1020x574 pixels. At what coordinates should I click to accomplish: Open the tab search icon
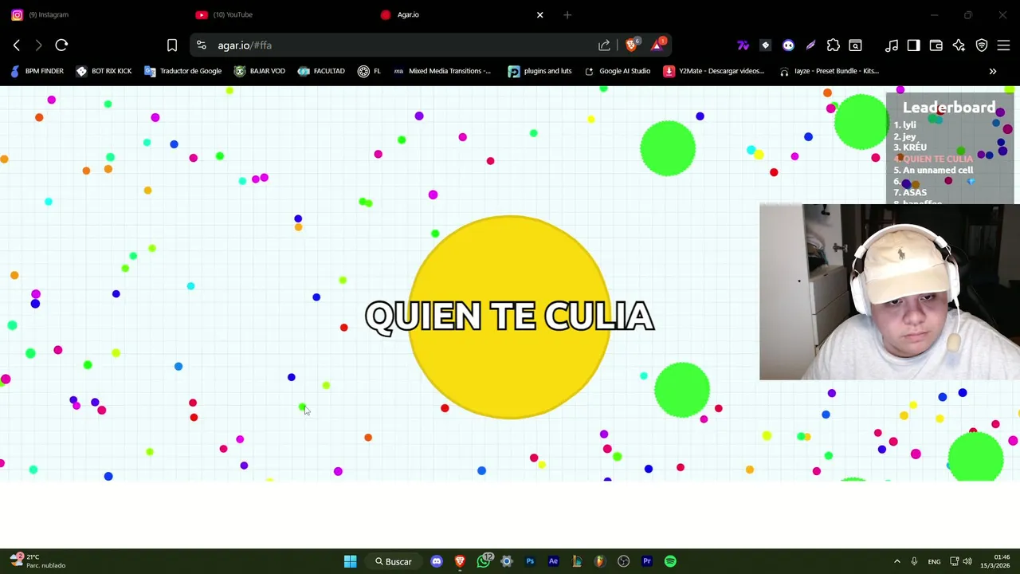pyautogui.click(x=855, y=45)
